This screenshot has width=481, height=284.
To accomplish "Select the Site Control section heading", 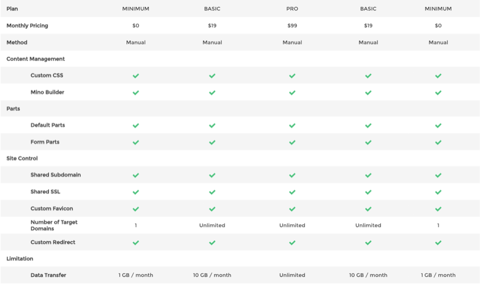I will point(22,158).
